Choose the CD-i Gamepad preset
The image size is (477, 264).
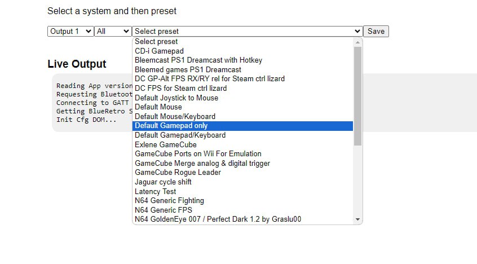point(243,51)
